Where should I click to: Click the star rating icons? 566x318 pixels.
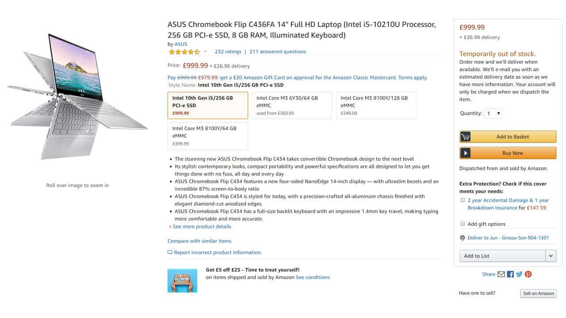(x=184, y=52)
